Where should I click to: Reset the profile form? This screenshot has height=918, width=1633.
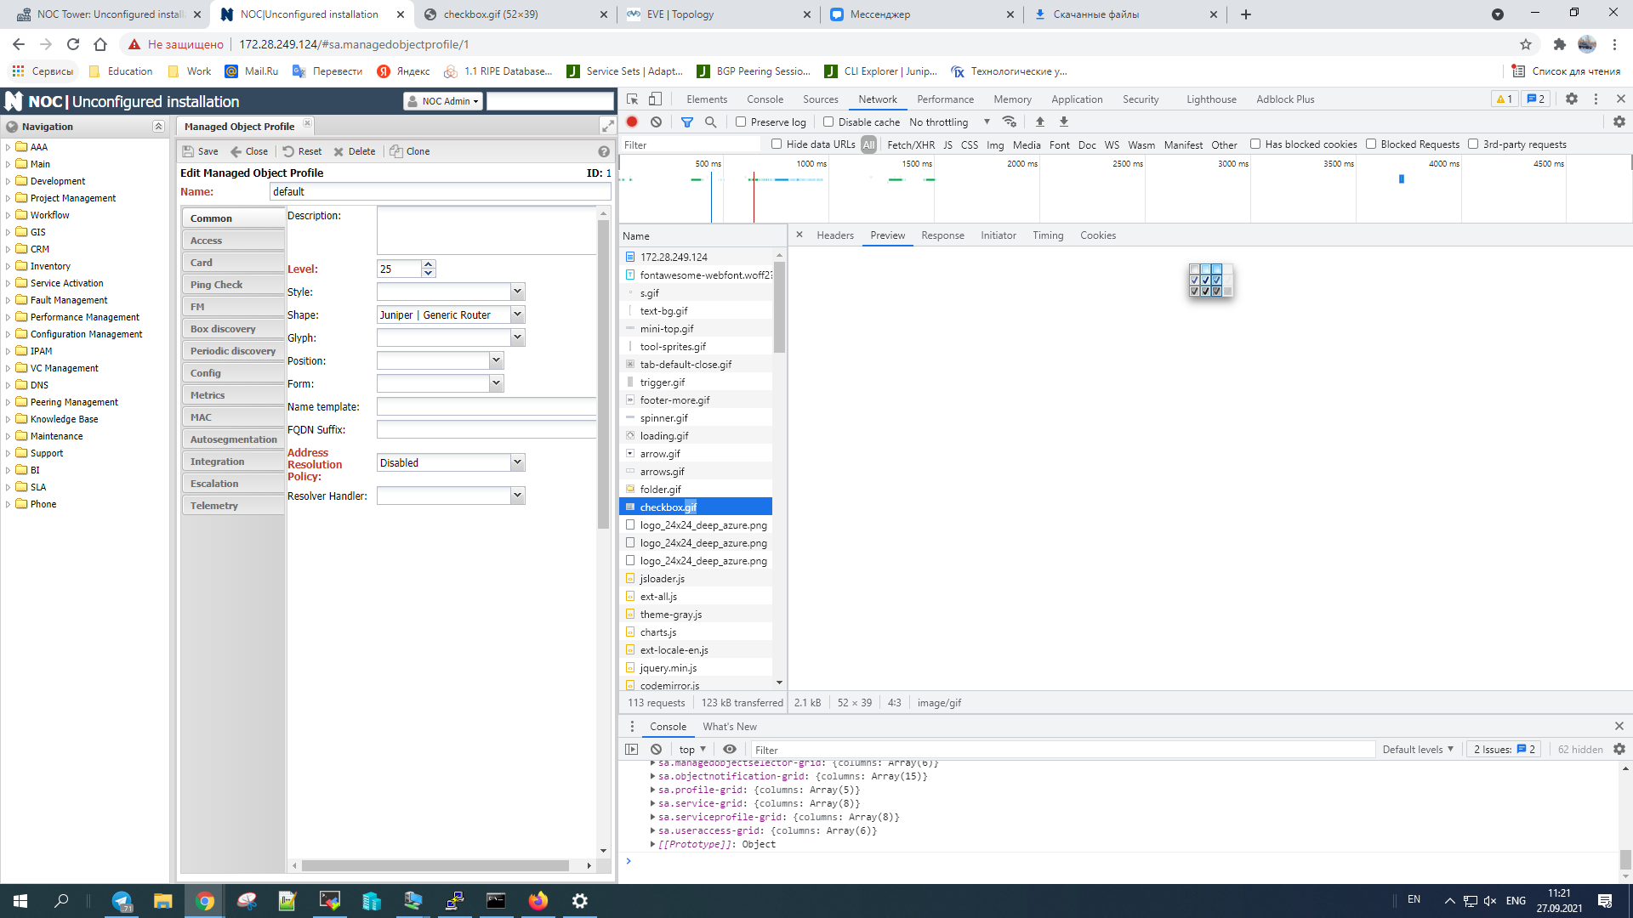pos(302,151)
